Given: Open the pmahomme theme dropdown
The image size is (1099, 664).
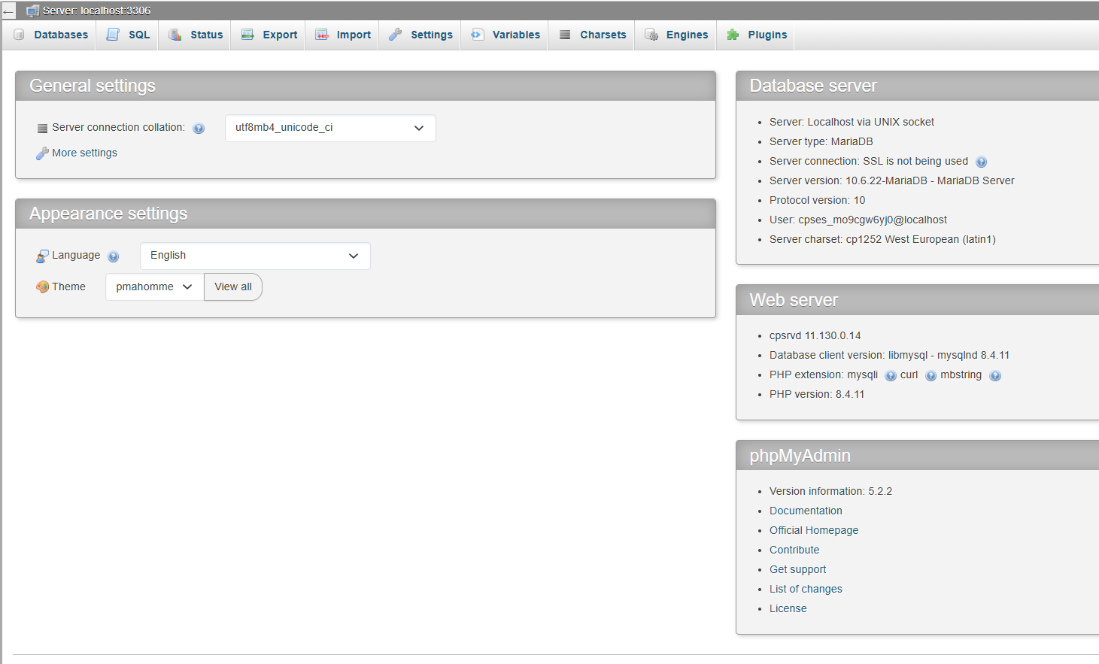Looking at the screenshot, I should pos(154,287).
